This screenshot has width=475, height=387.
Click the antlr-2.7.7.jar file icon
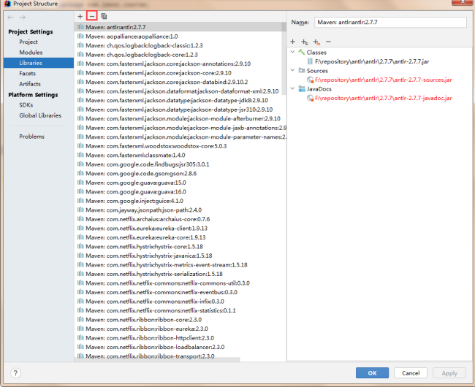310,61
